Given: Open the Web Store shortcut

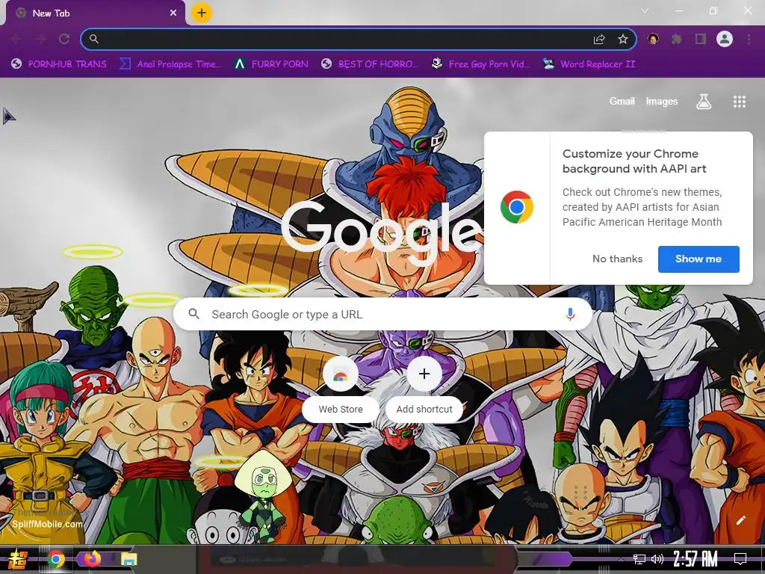Looking at the screenshot, I should click(x=341, y=389).
